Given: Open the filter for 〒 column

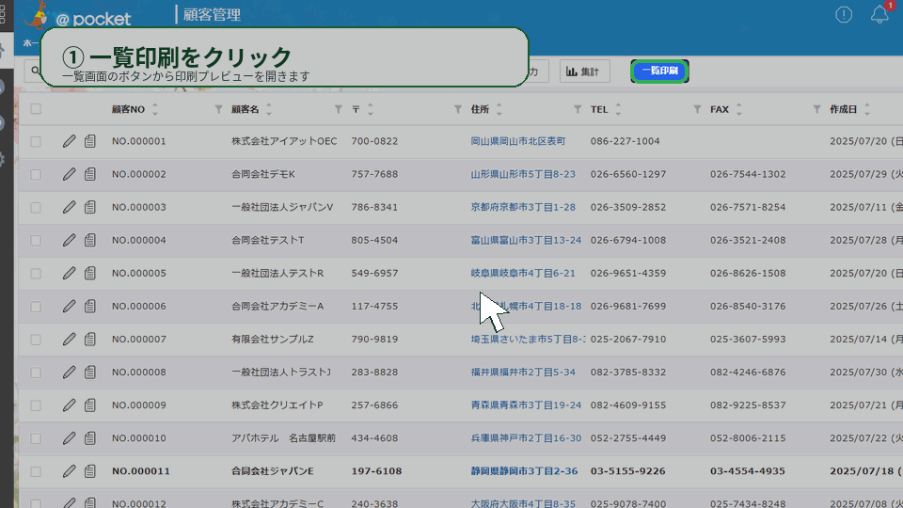Looking at the screenshot, I should pyautogui.click(x=458, y=109).
